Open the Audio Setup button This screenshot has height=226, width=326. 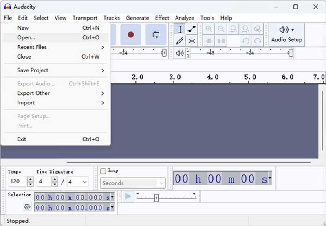click(x=286, y=35)
